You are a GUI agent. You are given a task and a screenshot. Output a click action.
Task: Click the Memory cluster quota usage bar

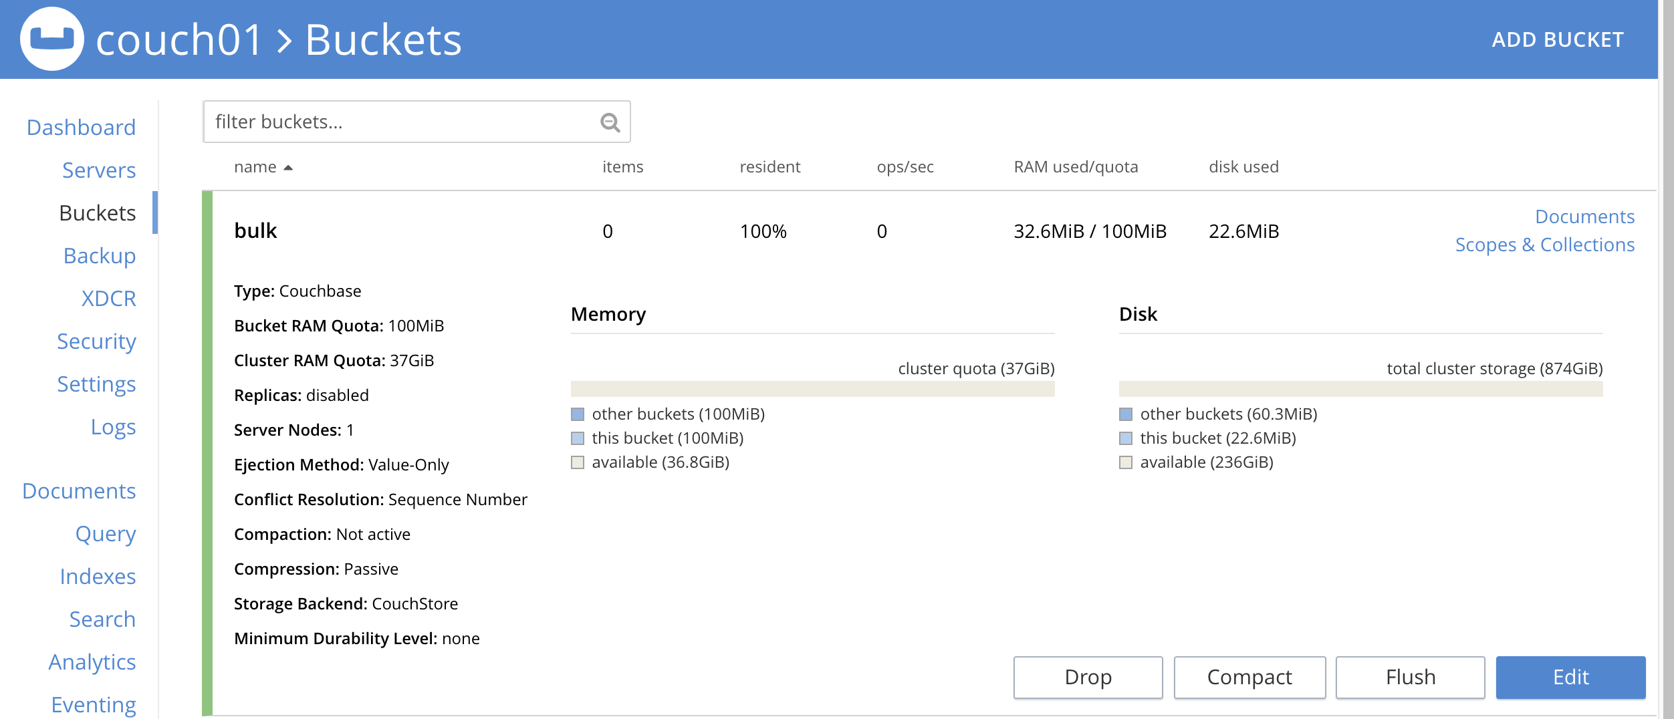click(x=812, y=389)
